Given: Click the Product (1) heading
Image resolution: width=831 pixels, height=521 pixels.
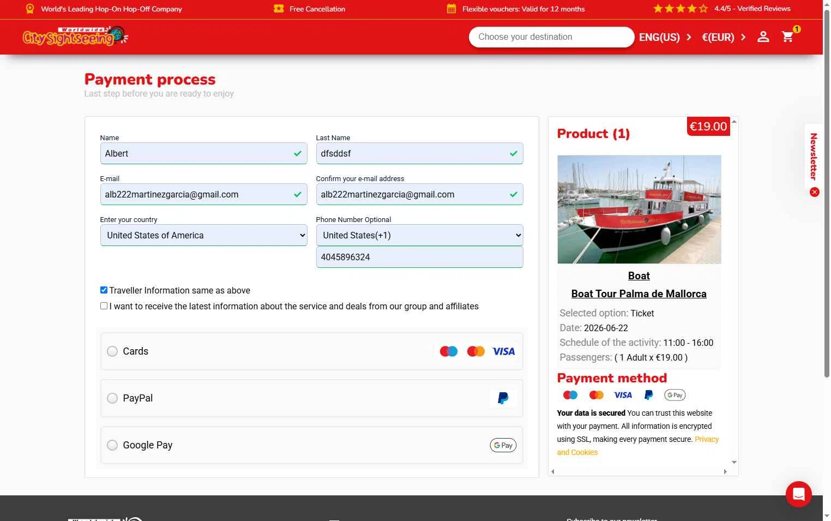Looking at the screenshot, I should click(x=593, y=134).
